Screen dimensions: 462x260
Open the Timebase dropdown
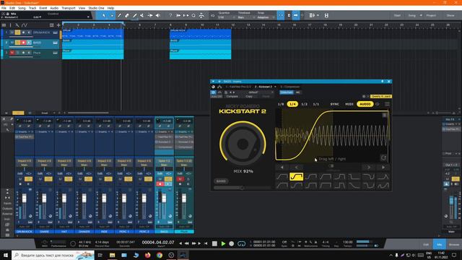(245, 17)
